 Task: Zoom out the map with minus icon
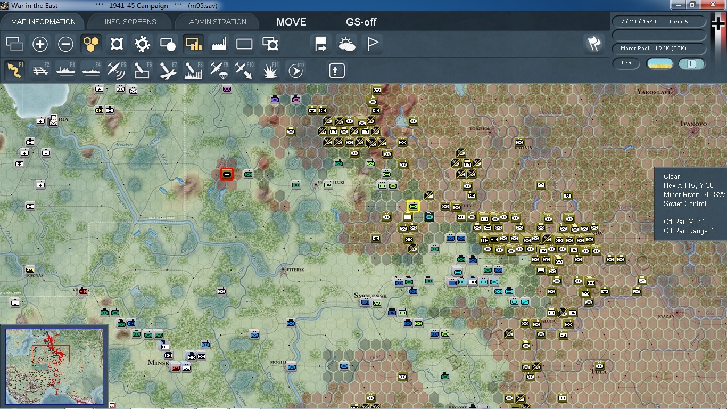[x=65, y=44]
